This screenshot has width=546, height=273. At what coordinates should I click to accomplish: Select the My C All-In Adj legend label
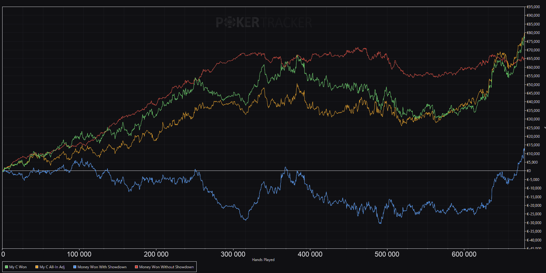[52, 267]
